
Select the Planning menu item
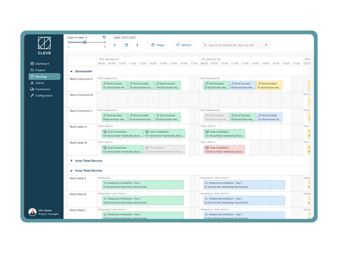pos(44,76)
